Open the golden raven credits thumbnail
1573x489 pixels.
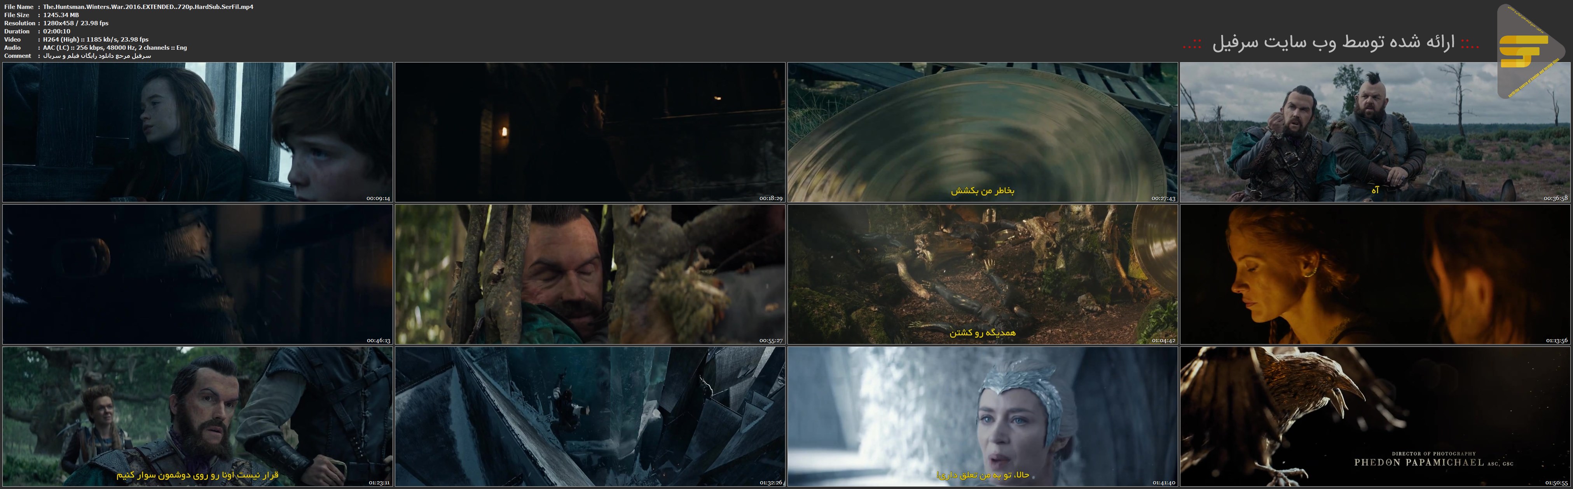[x=1375, y=416]
